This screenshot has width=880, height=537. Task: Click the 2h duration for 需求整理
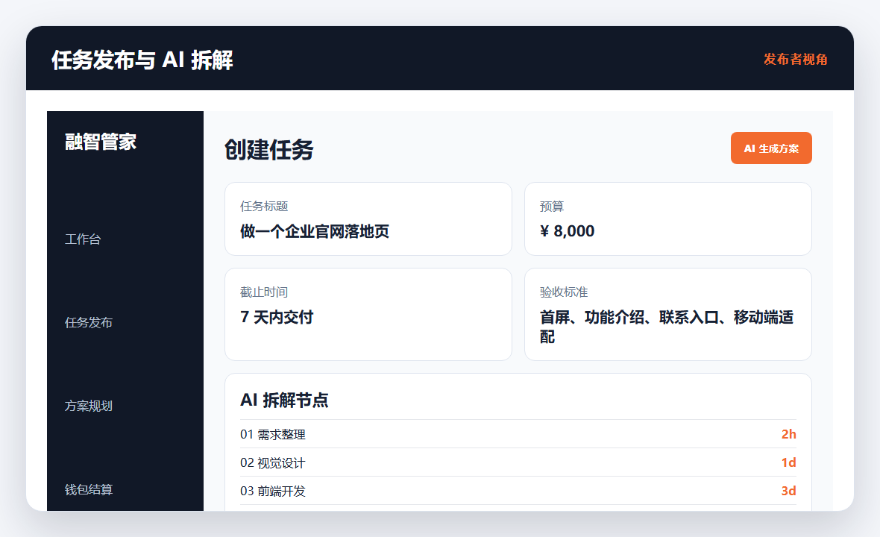coord(788,434)
